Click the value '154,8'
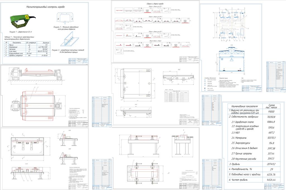 (x=271, y=143)
